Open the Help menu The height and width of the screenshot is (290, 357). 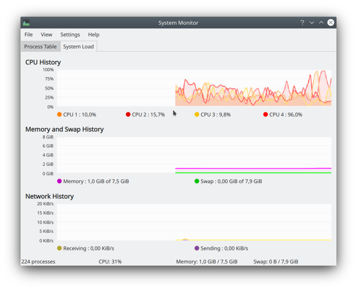(x=93, y=35)
